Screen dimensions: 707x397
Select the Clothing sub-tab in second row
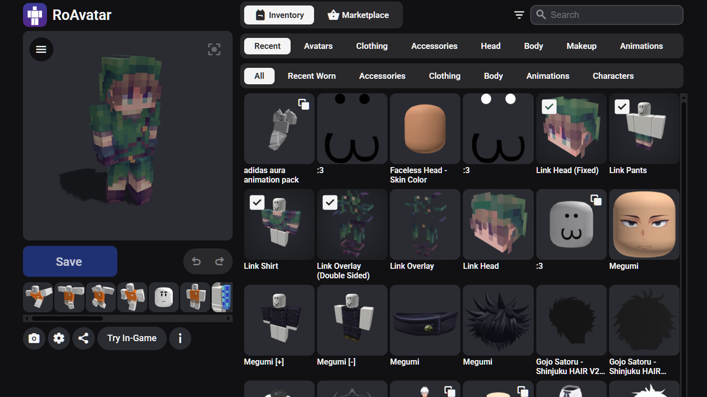click(x=444, y=76)
